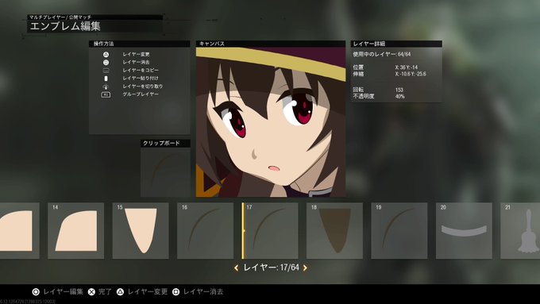
Task: Click the R3 icon beside グループレイヤー
Action: click(106, 94)
